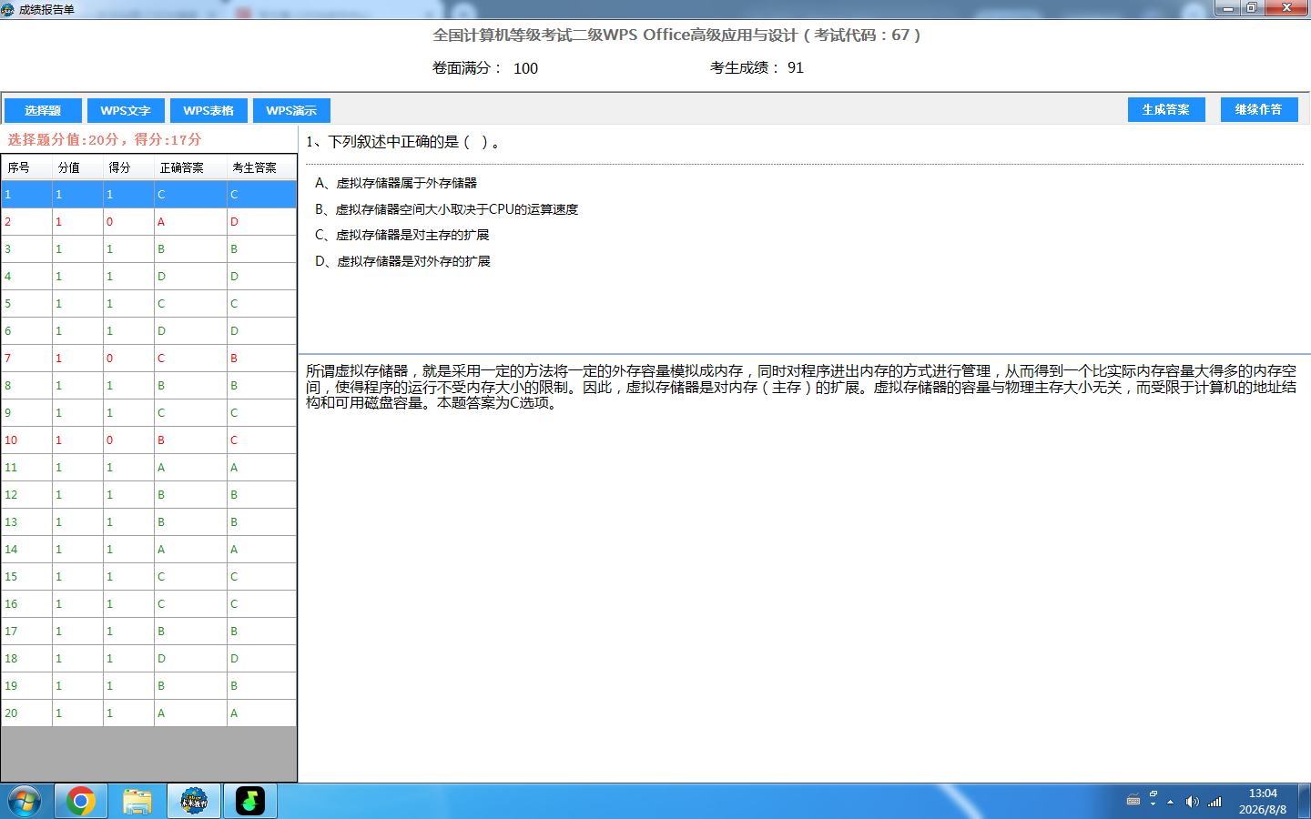Open the green music app on taskbar
Screen dimensions: 1311x819
[250, 801]
